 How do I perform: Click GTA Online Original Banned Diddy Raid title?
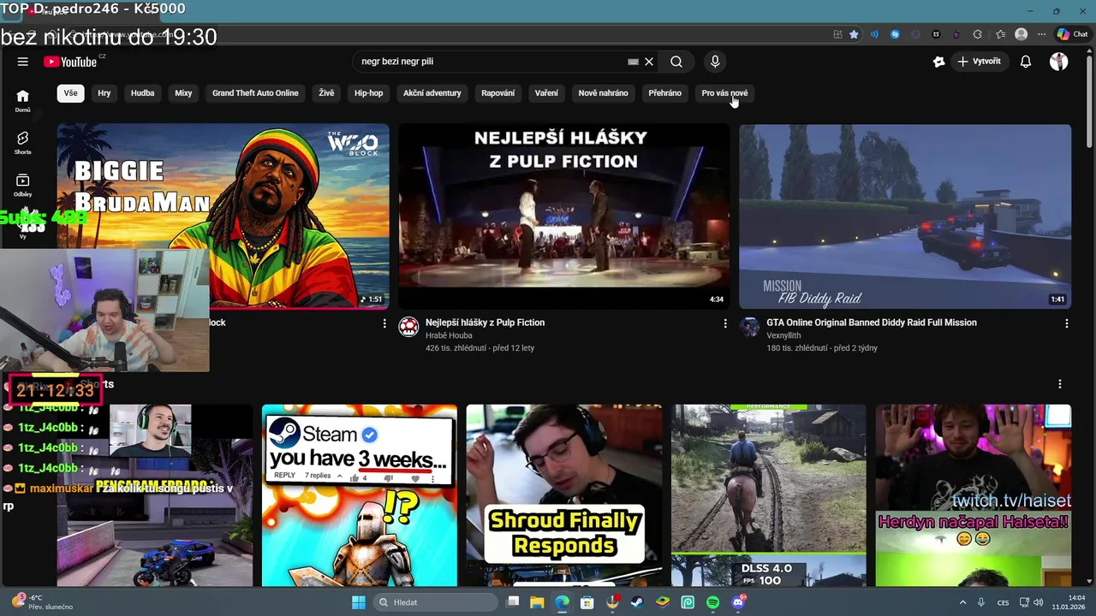click(872, 323)
